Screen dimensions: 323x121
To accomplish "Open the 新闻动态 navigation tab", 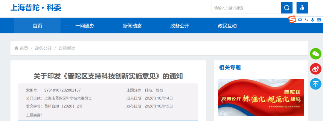I will (x=132, y=26).
